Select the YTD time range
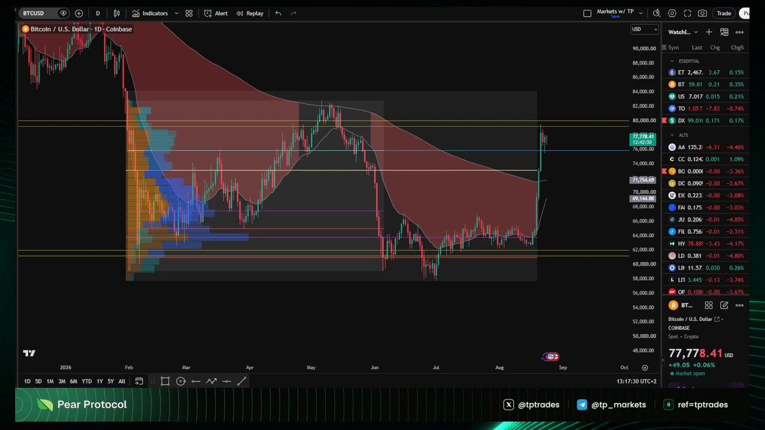Viewport: 765px width, 430px height. coord(87,381)
